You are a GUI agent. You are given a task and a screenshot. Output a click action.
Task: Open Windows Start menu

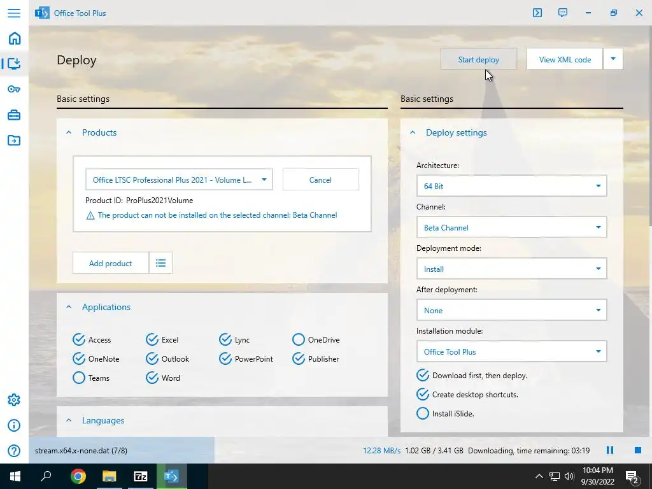tap(15, 476)
